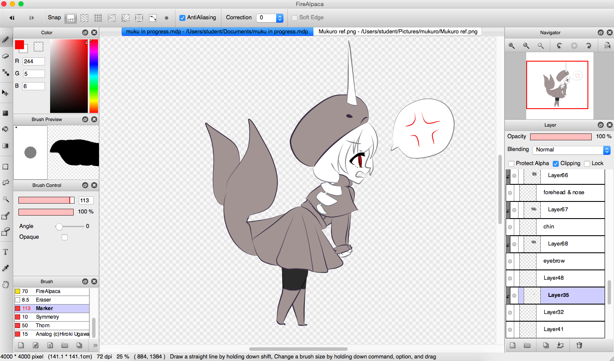Select the Lasso selection tool
Screen dimensions: 614x361
tap(6, 182)
